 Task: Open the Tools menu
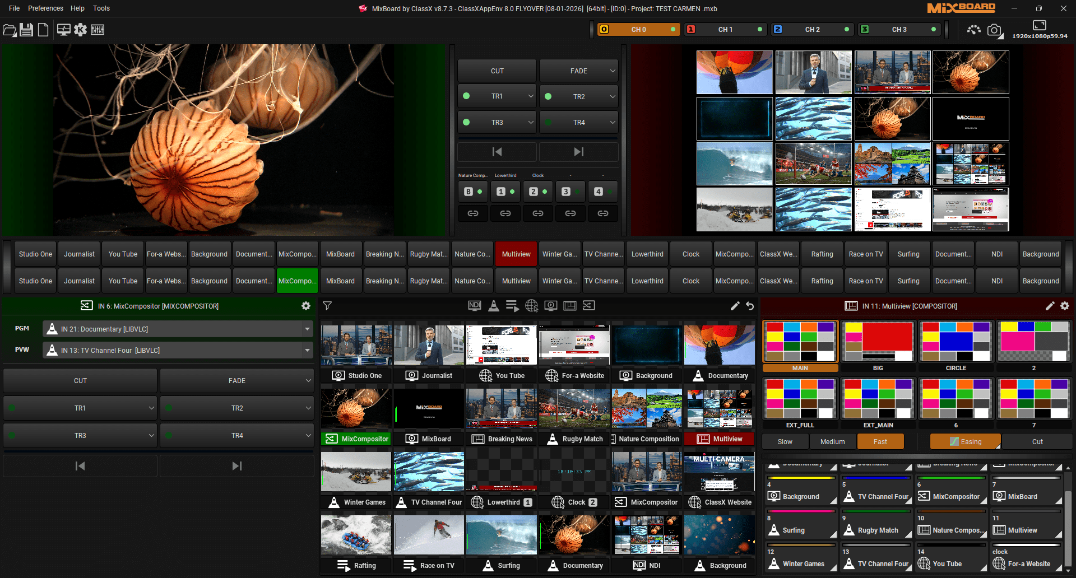click(x=101, y=8)
